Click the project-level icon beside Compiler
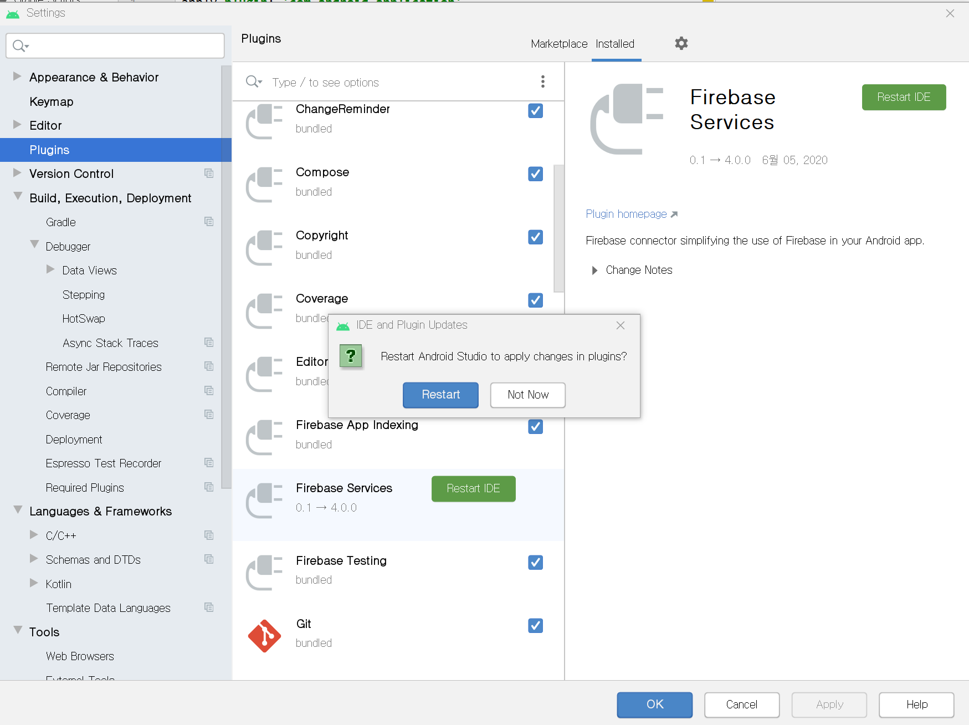The image size is (969, 725). click(209, 391)
